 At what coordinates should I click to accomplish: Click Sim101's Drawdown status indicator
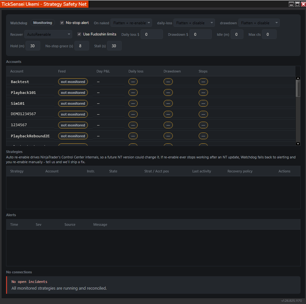point(168,103)
